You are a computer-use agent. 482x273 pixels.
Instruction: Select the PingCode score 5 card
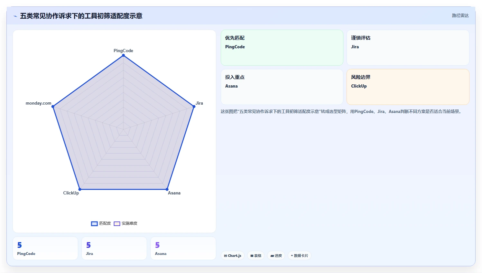pyautogui.click(x=45, y=248)
